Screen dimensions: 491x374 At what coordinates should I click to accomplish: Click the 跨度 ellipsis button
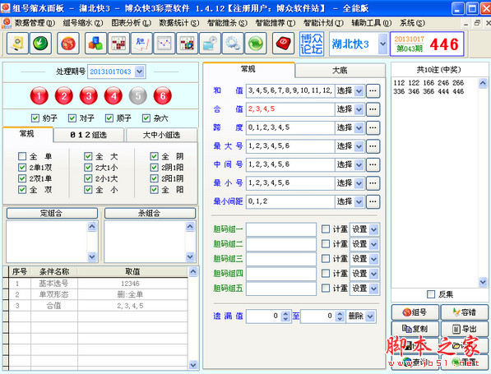[373, 127]
